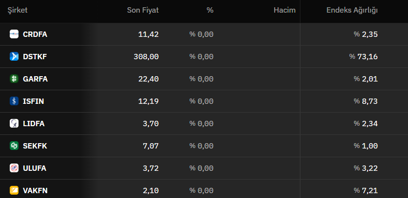Click the VAKFN yellow logo icon
408x198 pixels.
pos(14,190)
